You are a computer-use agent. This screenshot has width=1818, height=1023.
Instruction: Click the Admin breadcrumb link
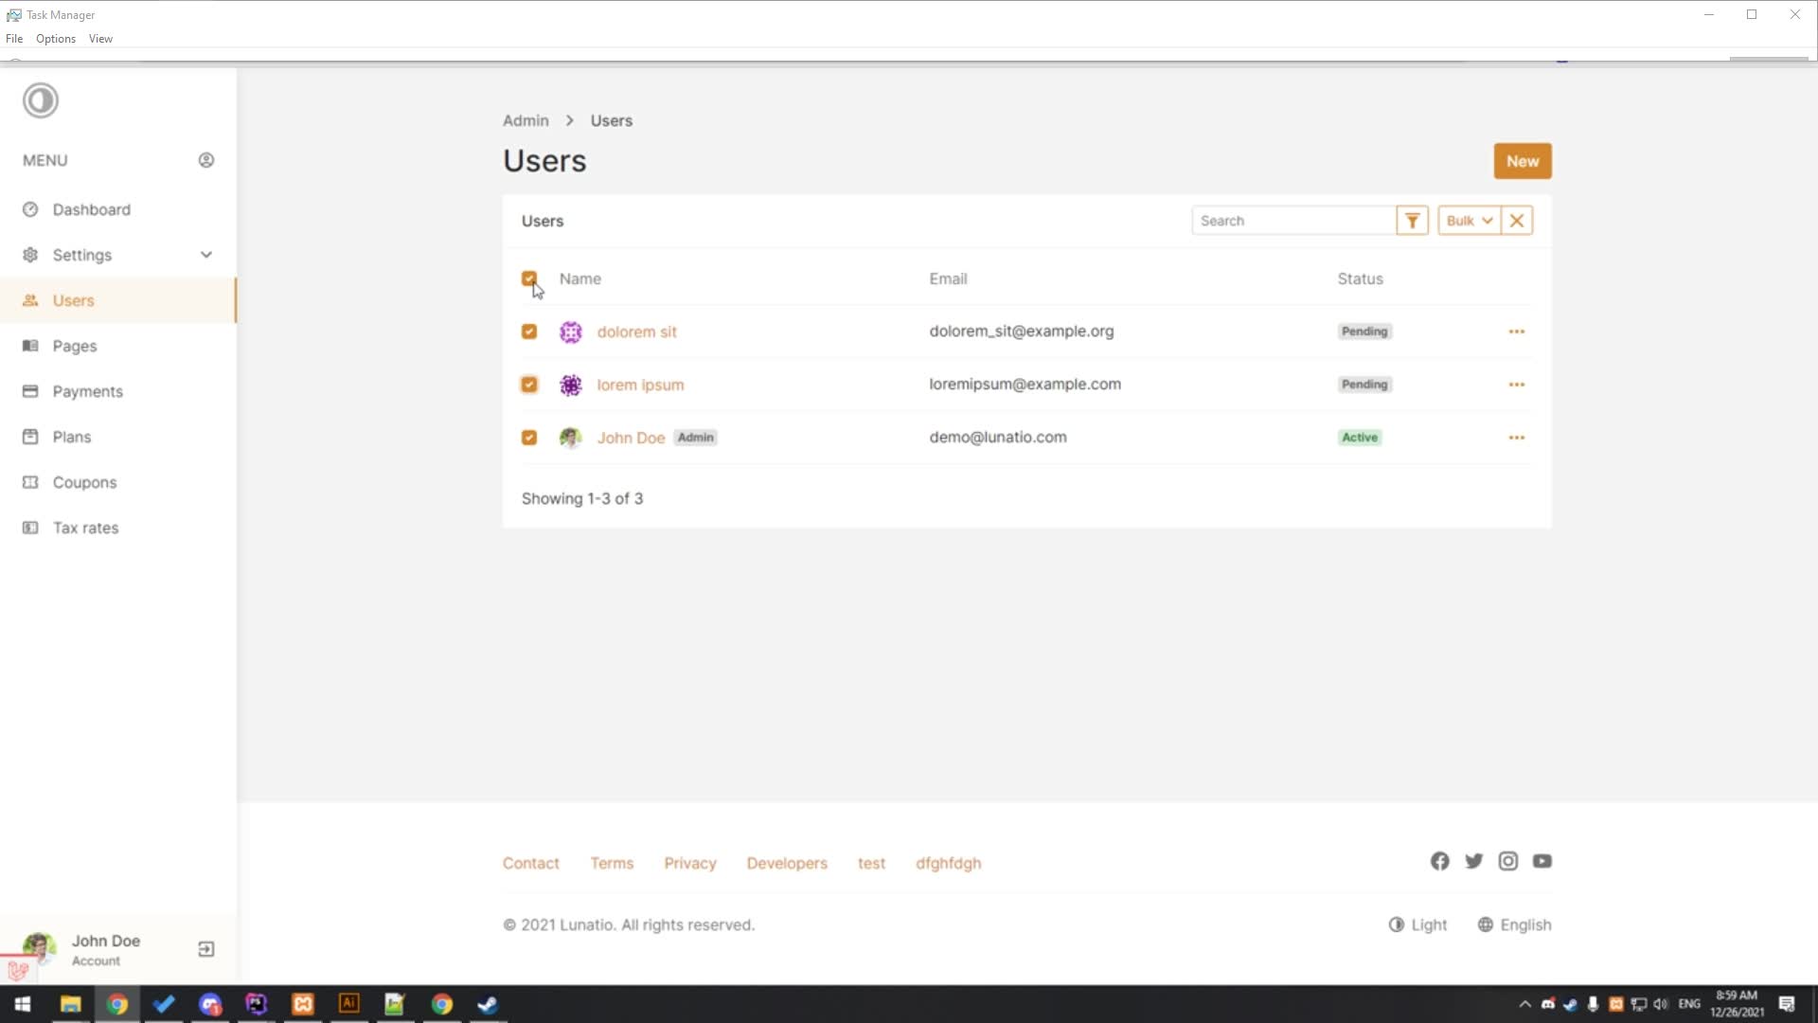click(x=526, y=120)
